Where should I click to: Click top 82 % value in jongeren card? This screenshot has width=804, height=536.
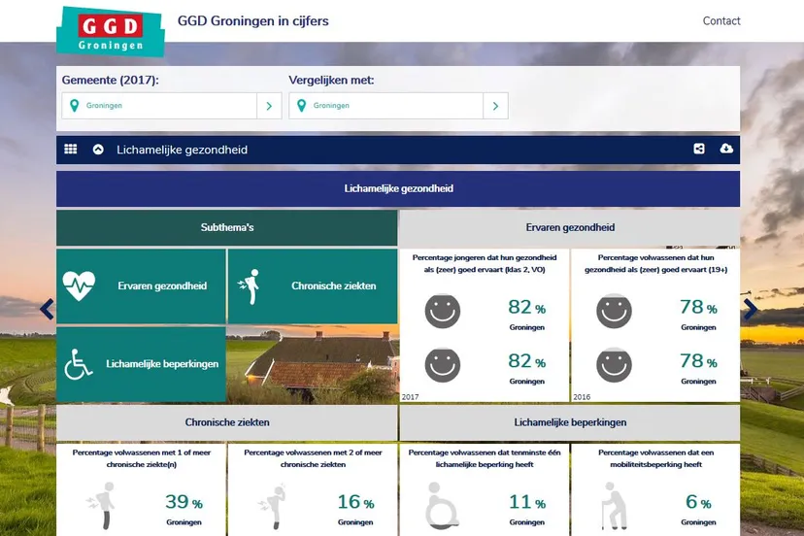click(526, 307)
